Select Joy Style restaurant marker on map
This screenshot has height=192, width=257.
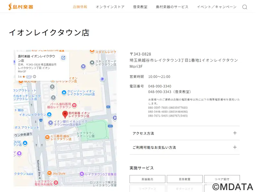click(49, 173)
